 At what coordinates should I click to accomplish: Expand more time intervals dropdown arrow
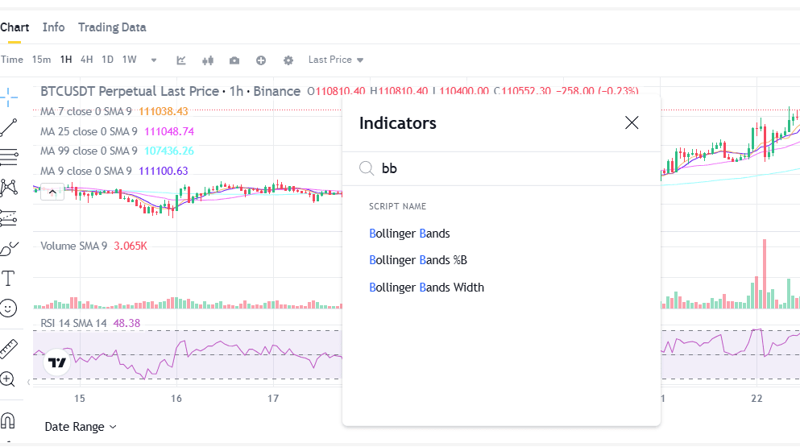pyautogui.click(x=154, y=60)
